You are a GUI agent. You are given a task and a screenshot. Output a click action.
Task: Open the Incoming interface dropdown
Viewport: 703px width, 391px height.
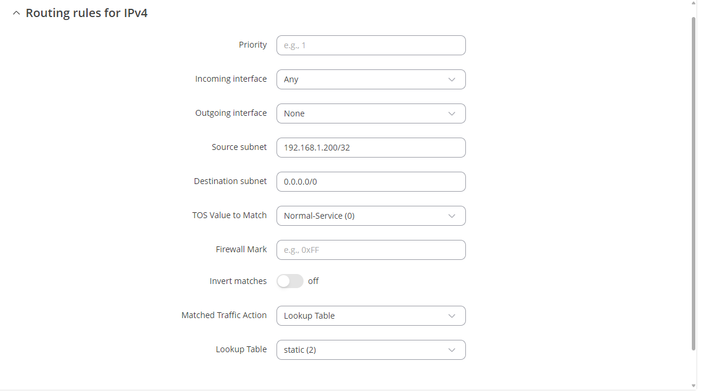(x=371, y=79)
